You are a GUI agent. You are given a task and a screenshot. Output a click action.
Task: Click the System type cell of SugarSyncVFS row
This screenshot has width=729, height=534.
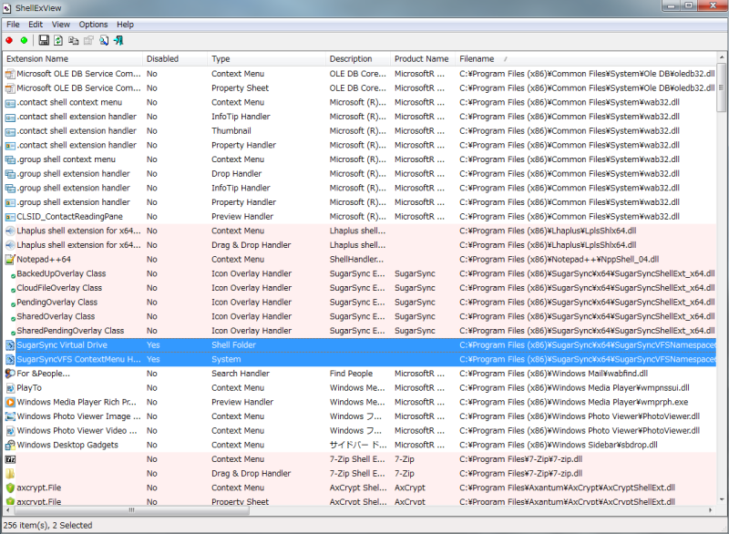[226, 359]
